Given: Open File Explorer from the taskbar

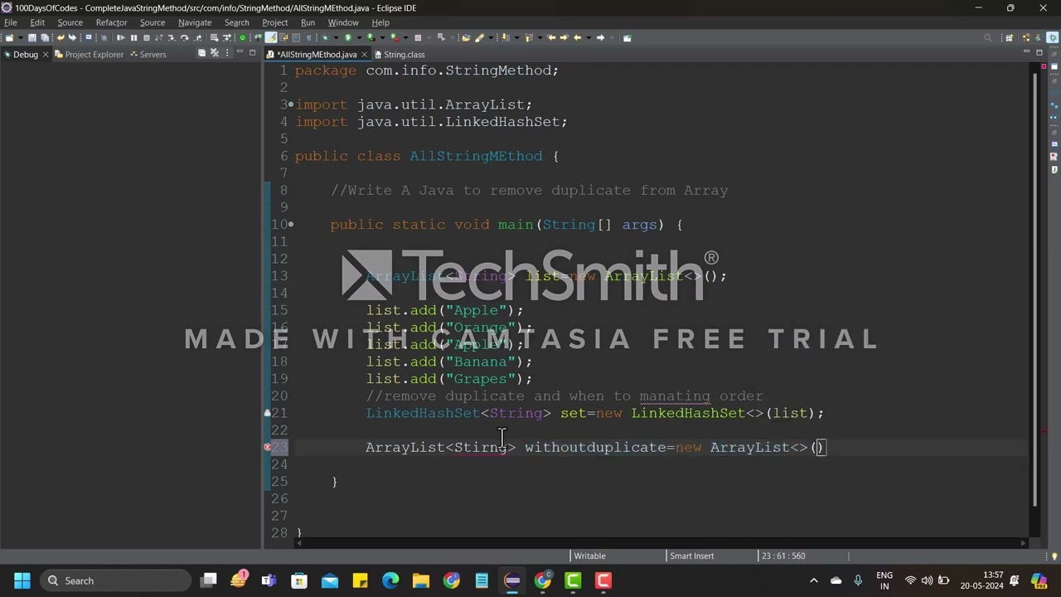Looking at the screenshot, I should click(421, 580).
